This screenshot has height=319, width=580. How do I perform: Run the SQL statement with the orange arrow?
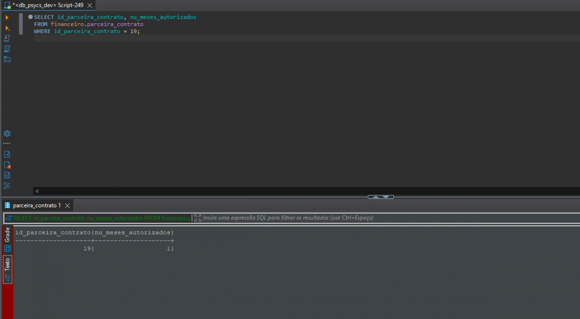[x=7, y=17]
